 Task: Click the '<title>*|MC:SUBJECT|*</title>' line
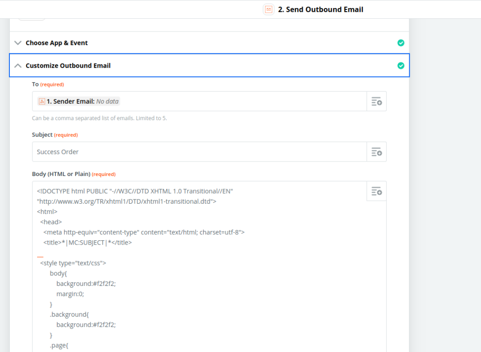pyautogui.click(x=87, y=243)
